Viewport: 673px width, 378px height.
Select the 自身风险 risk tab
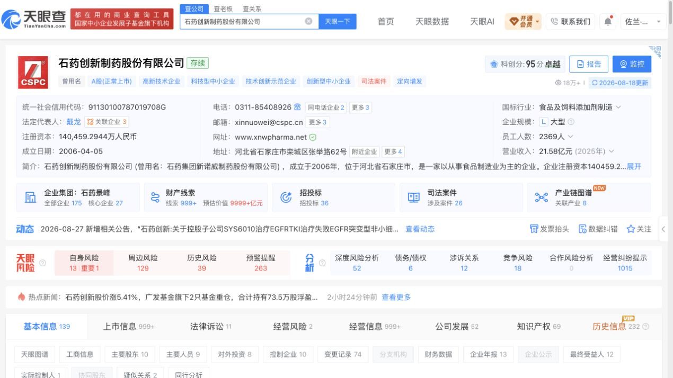84,263
